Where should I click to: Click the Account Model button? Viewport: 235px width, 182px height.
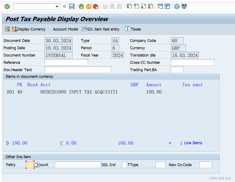pyautogui.click(x=65, y=29)
